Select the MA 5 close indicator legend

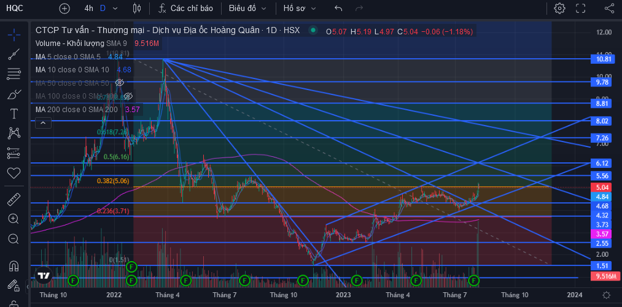click(68, 57)
